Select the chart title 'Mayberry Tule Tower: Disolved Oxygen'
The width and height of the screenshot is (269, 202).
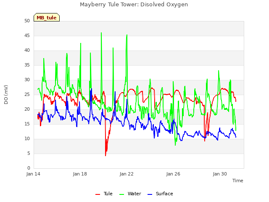(134, 5)
